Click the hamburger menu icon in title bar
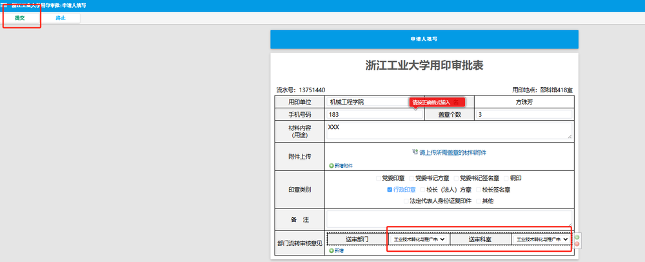This screenshot has height=262, width=645. tap(4, 5)
